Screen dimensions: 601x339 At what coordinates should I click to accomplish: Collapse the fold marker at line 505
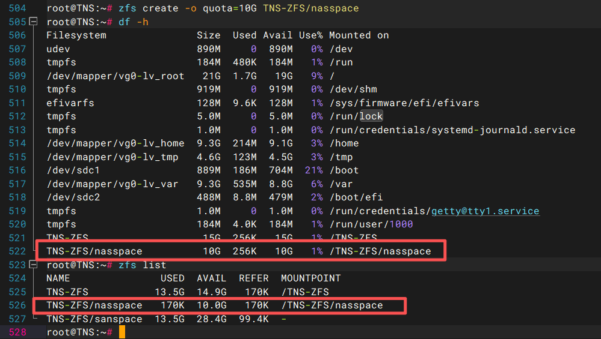[33, 22]
